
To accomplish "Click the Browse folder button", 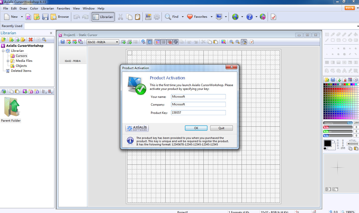I will pyautogui.click(x=60, y=17).
